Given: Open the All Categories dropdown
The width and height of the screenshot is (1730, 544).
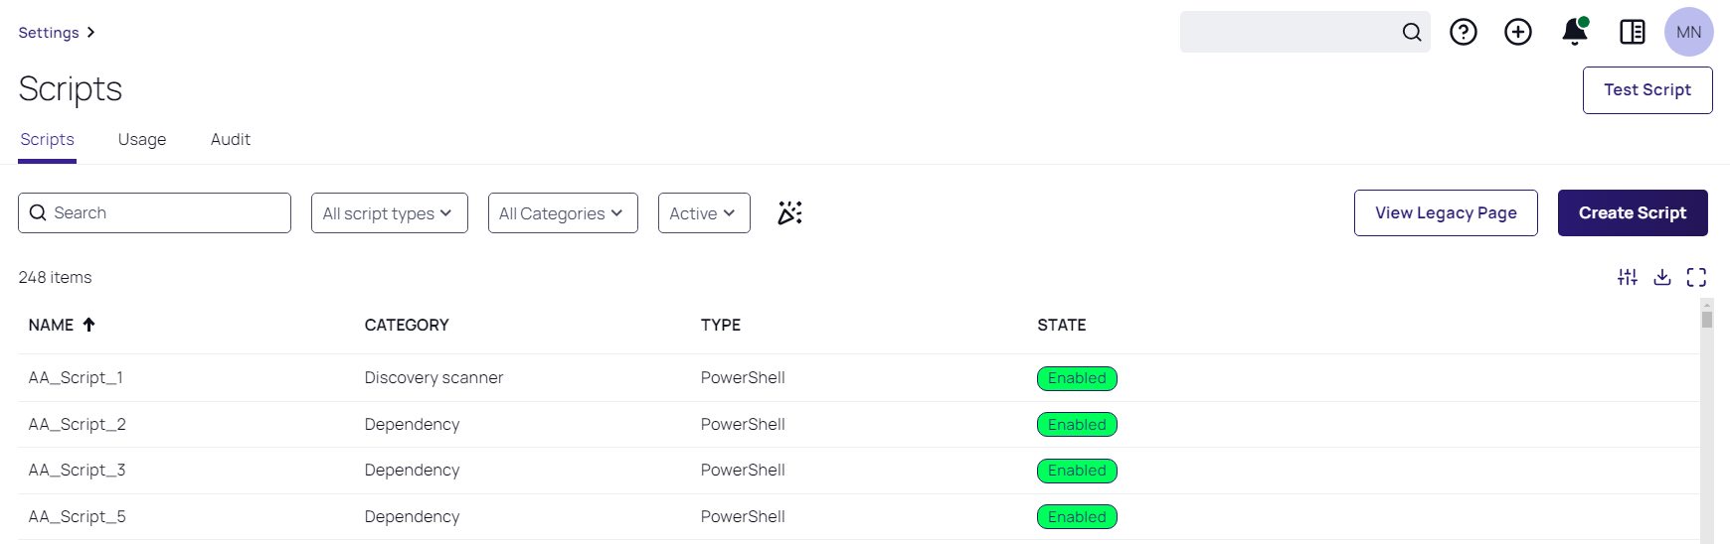Looking at the screenshot, I should [563, 213].
